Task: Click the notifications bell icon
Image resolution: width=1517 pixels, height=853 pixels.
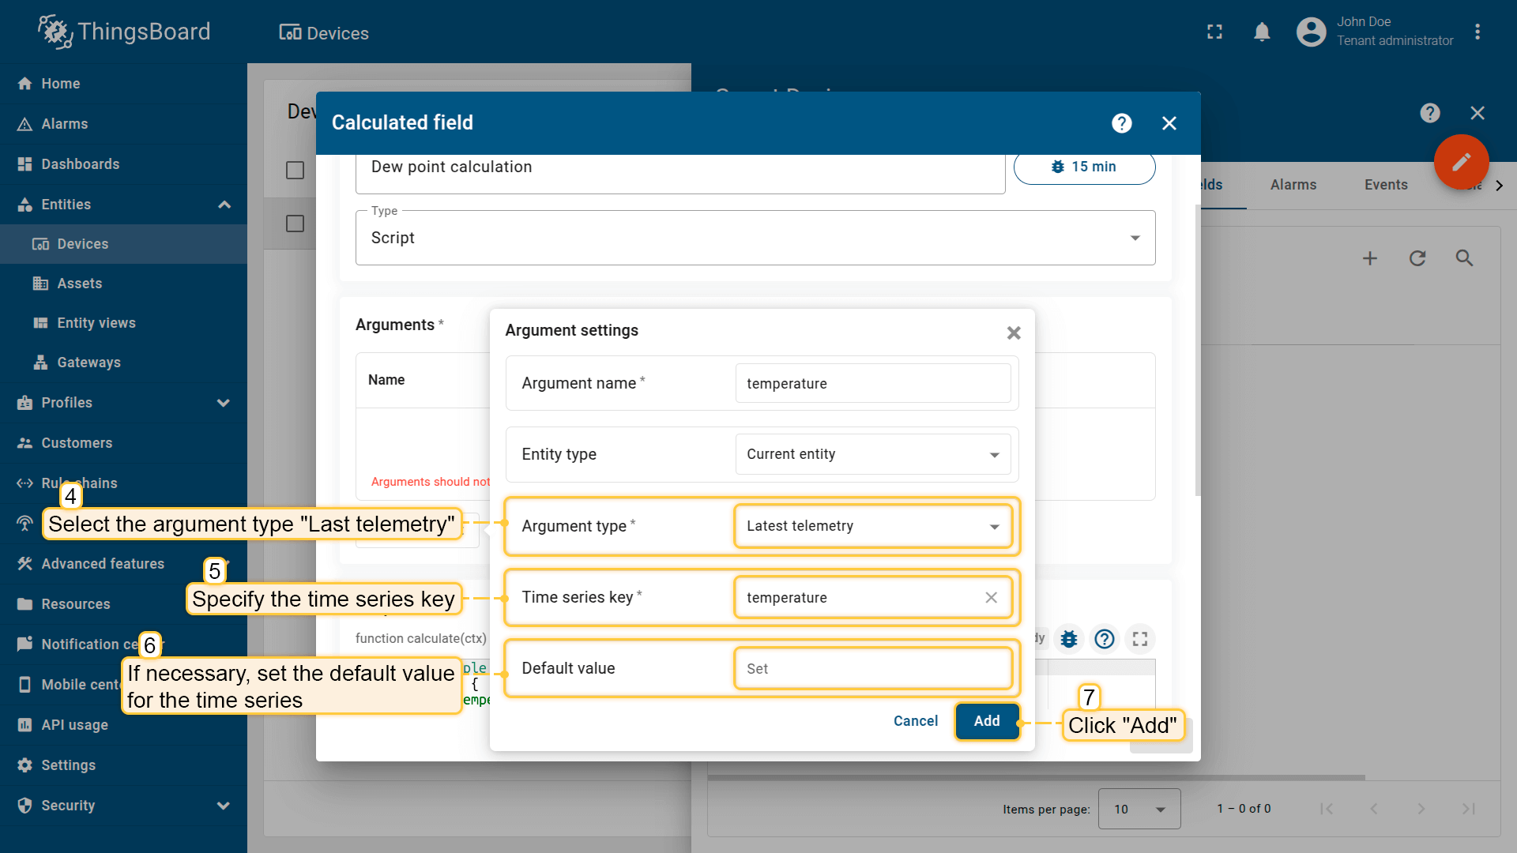Action: tap(1262, 32)
